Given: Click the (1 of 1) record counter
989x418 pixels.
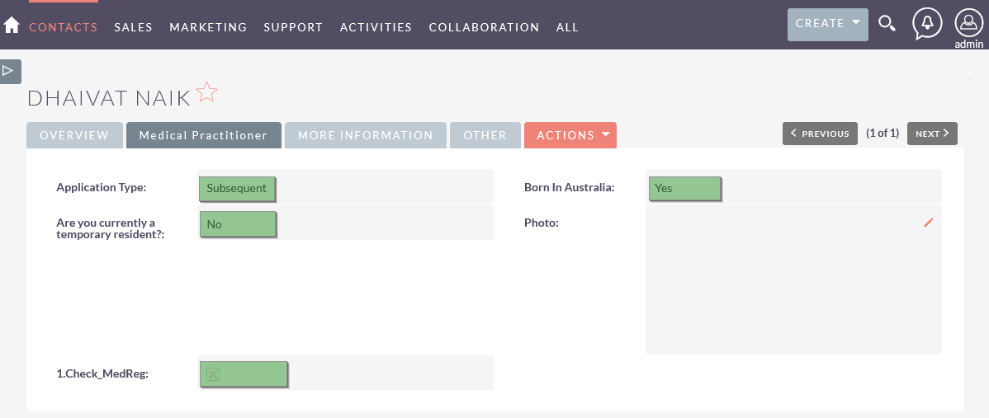Looking at the screenshot, I should click(x=883, y=133).
